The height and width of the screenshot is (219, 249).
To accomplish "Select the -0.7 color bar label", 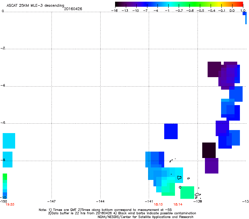I will click(179, 11).
